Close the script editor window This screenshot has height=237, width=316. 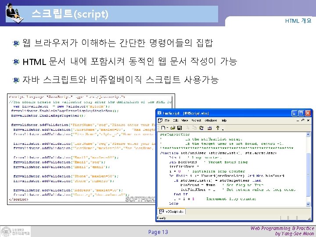tap(308, 113)
